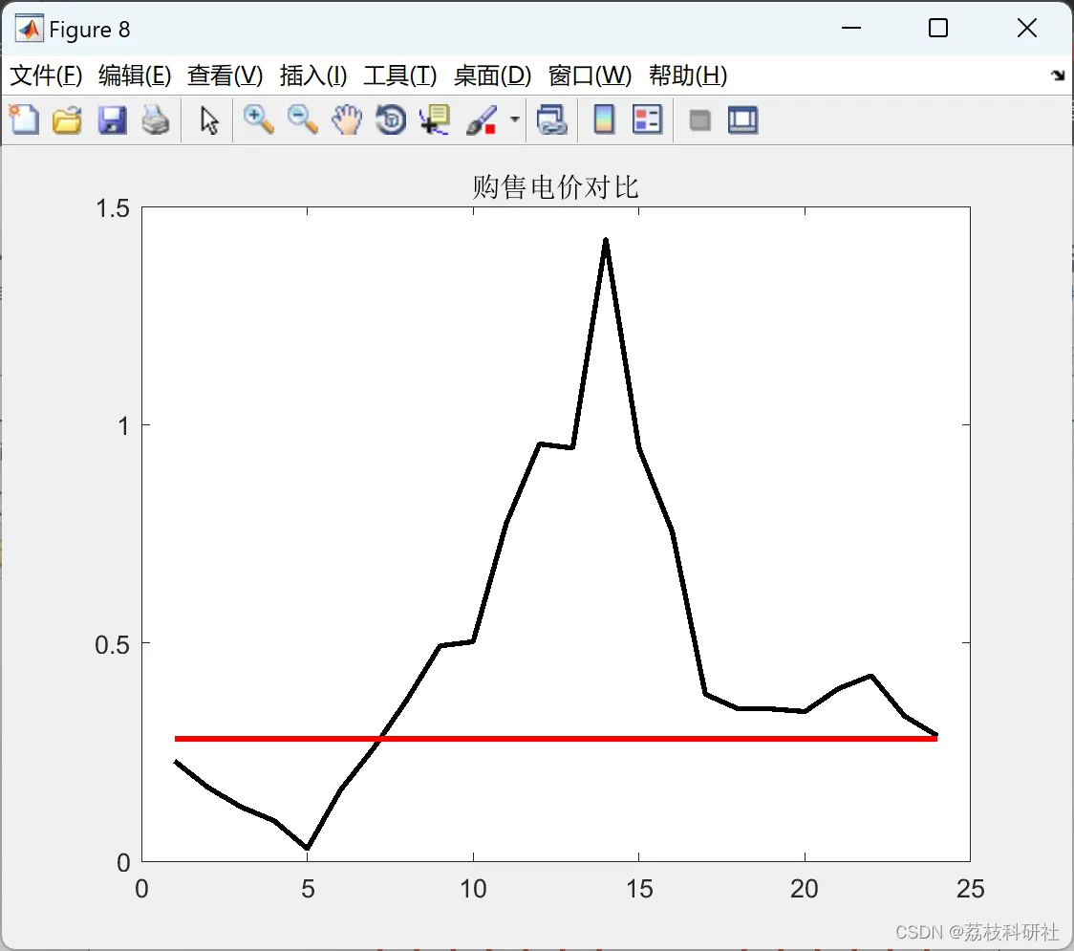Click the x-axis tick label 10

tap(473, 889)
